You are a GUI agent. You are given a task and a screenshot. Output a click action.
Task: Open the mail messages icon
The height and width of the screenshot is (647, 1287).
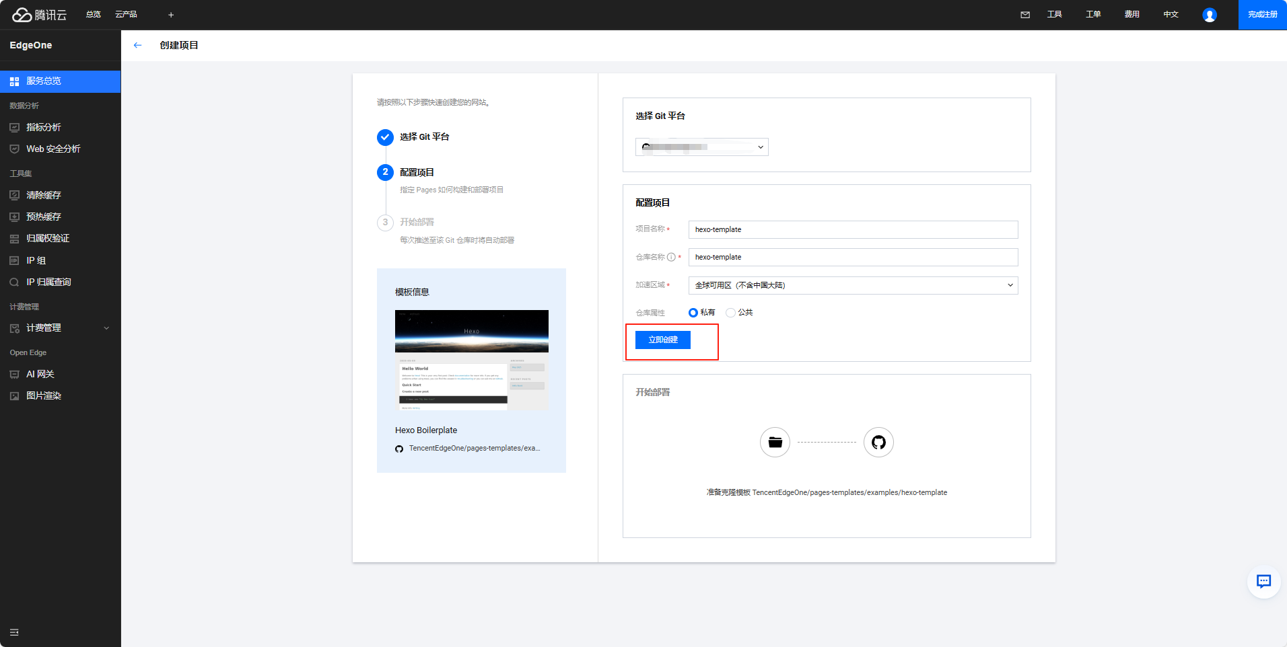pyautogui.click(x=1024, y=15)
